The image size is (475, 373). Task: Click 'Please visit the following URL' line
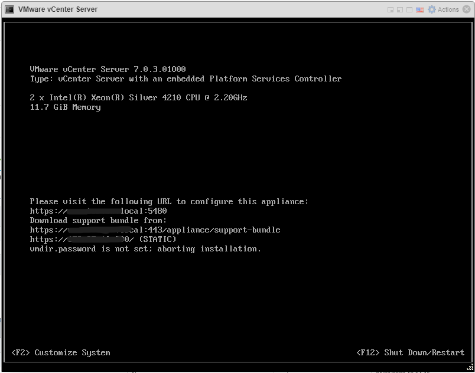[x=169, y=201]
